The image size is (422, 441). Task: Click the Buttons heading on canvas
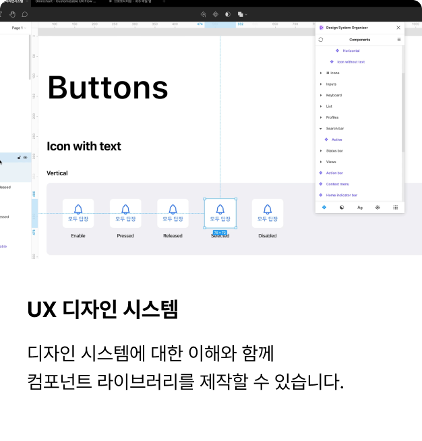tap(108, 88)
